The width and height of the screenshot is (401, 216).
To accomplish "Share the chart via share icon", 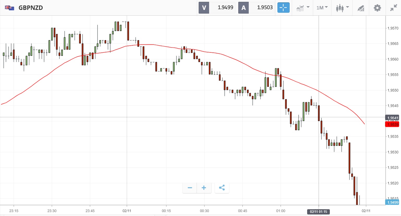I will [x=222, y=188].
